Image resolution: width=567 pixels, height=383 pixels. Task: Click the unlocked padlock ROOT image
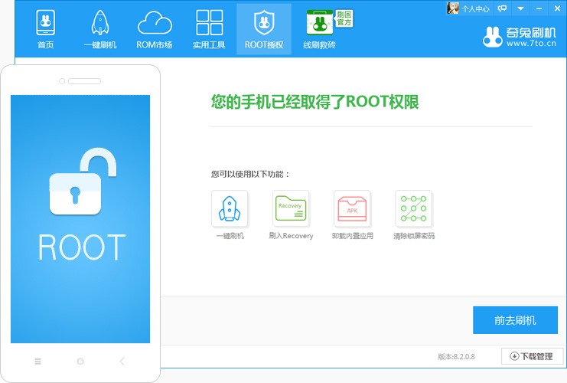click(x=83, y=181)
